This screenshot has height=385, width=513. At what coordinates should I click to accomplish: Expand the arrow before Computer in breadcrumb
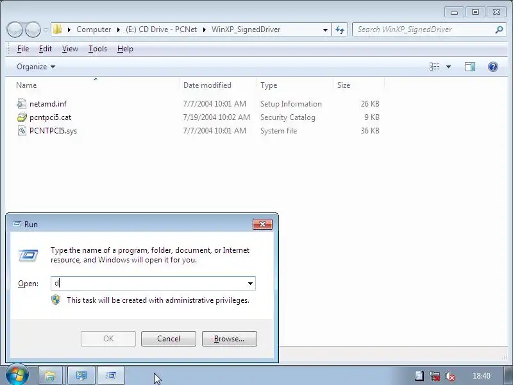[69, 30]
